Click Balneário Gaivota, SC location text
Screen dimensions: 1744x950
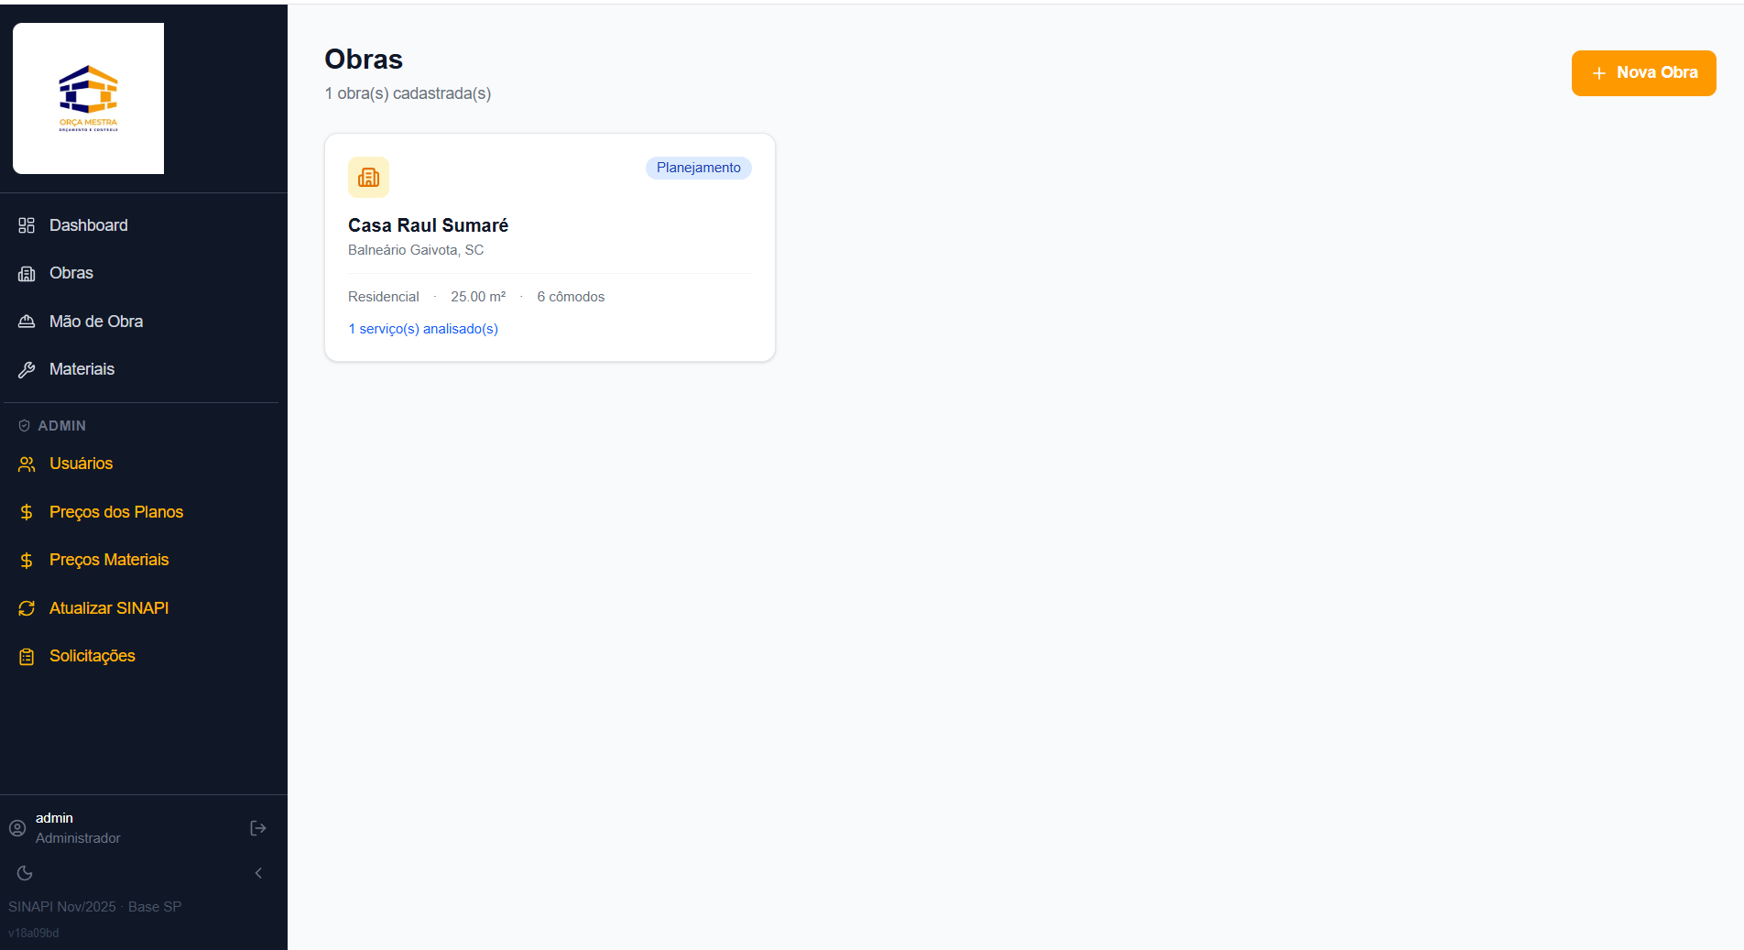(416, 250)
